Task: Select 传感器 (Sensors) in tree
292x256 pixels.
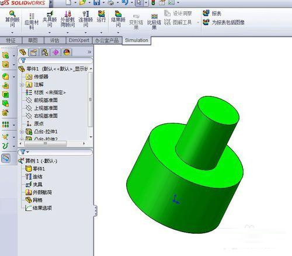Action: click(x=37, y=77)
